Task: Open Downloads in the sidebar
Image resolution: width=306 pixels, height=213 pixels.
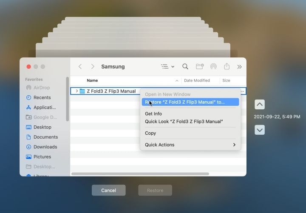Action: pyautogui.click(x=42, y=147)
